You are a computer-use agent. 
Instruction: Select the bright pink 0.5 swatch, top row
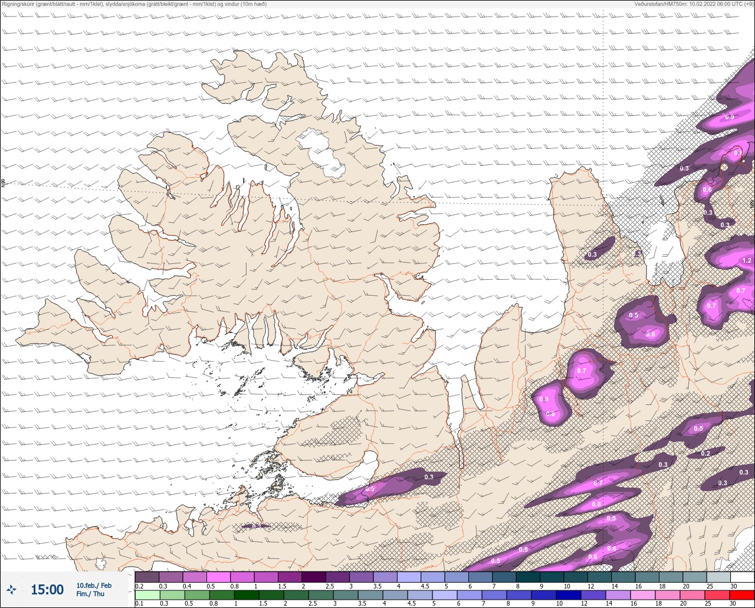[x=218, y=577]
